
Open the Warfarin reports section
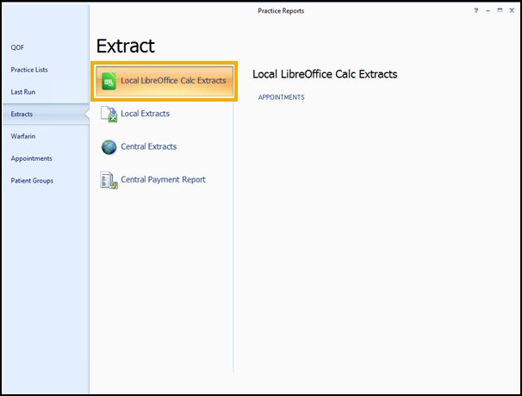[23, 136]
